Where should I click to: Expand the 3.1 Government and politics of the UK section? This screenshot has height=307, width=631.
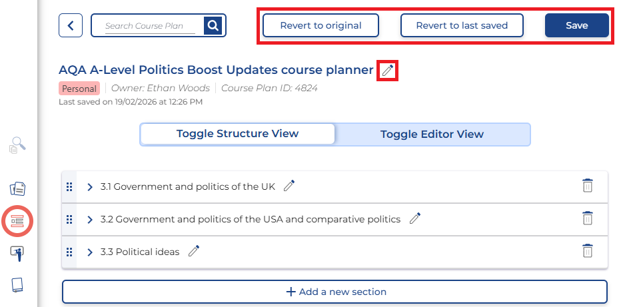pyautogui.click(x=90, y=187)
